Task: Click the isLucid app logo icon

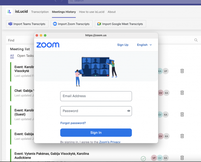Action: tap(9, 12)
